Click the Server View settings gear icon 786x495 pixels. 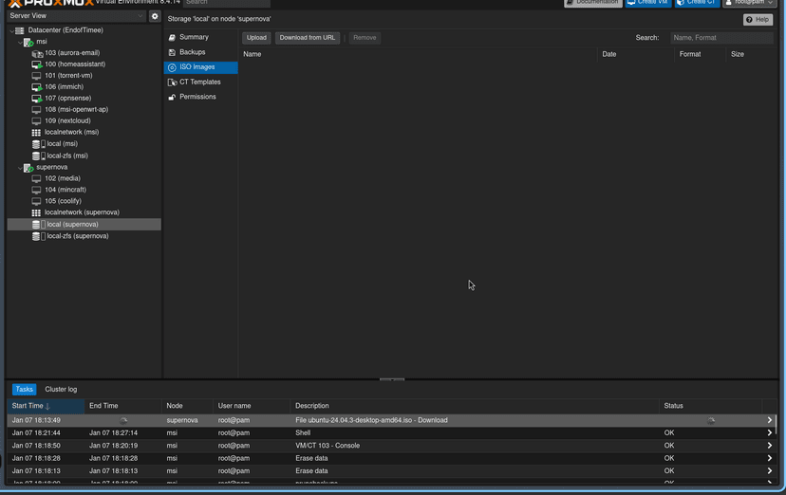click(155, 16)
